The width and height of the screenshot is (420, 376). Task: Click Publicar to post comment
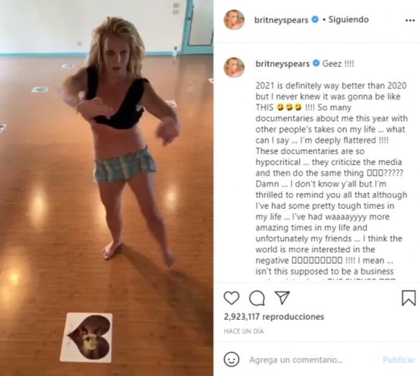point(399,360)
